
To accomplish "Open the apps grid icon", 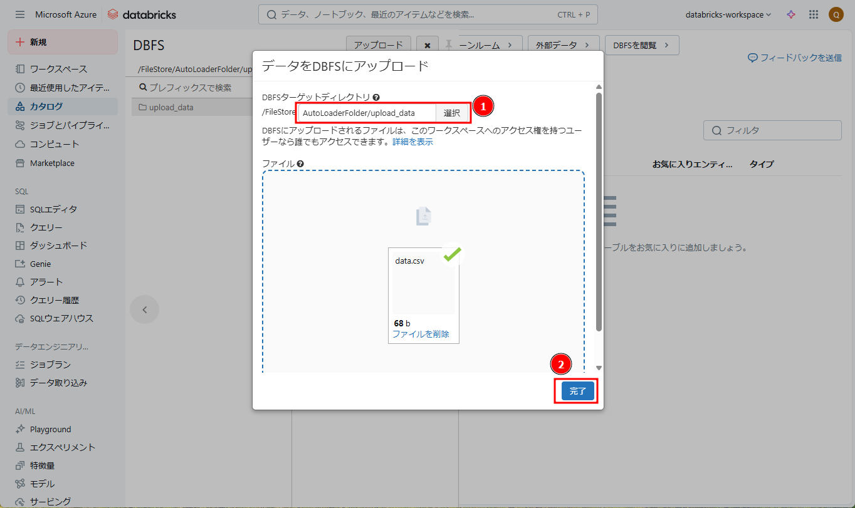I will (x=814, y=14).
